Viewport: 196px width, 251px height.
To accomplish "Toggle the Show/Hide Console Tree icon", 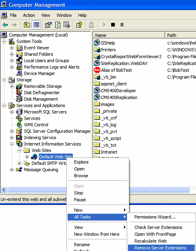I will [36, 25].
